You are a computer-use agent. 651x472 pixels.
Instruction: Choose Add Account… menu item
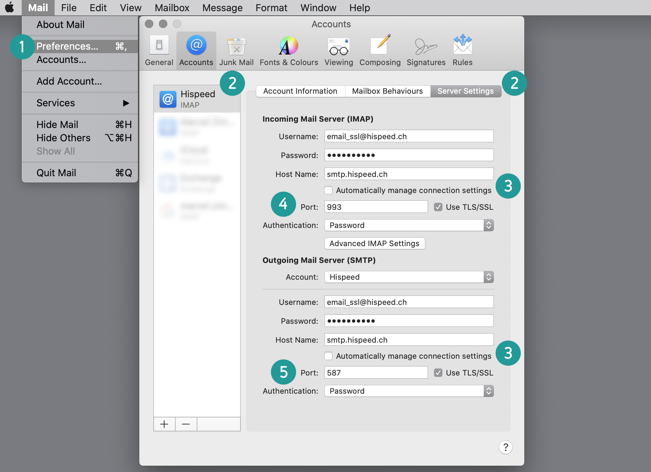tap(80, 81)
